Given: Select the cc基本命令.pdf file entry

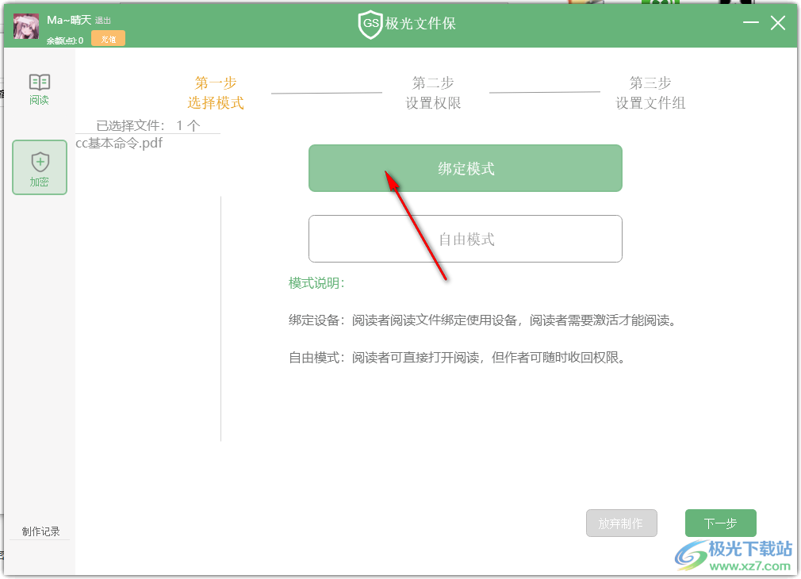Looking at the screenshot, I should pos(118,144).
